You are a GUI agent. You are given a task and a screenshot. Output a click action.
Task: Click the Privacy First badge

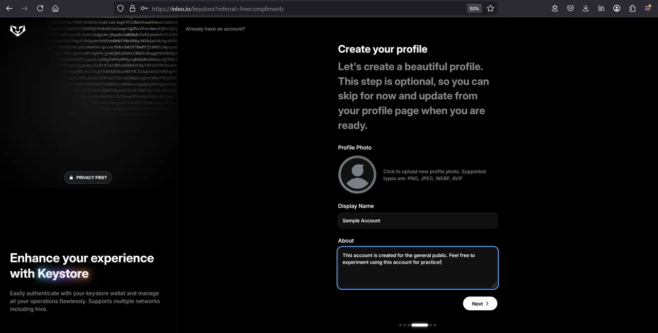pos(88,178)
